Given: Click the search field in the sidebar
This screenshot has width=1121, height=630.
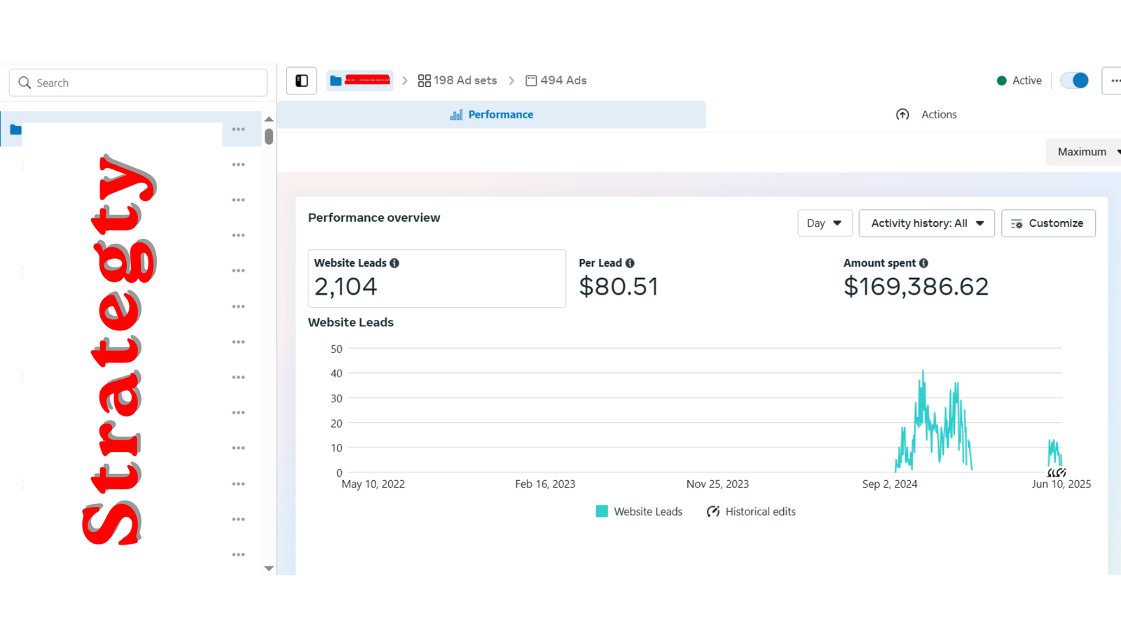Looking at the screenshot, I should click(138, 83).
